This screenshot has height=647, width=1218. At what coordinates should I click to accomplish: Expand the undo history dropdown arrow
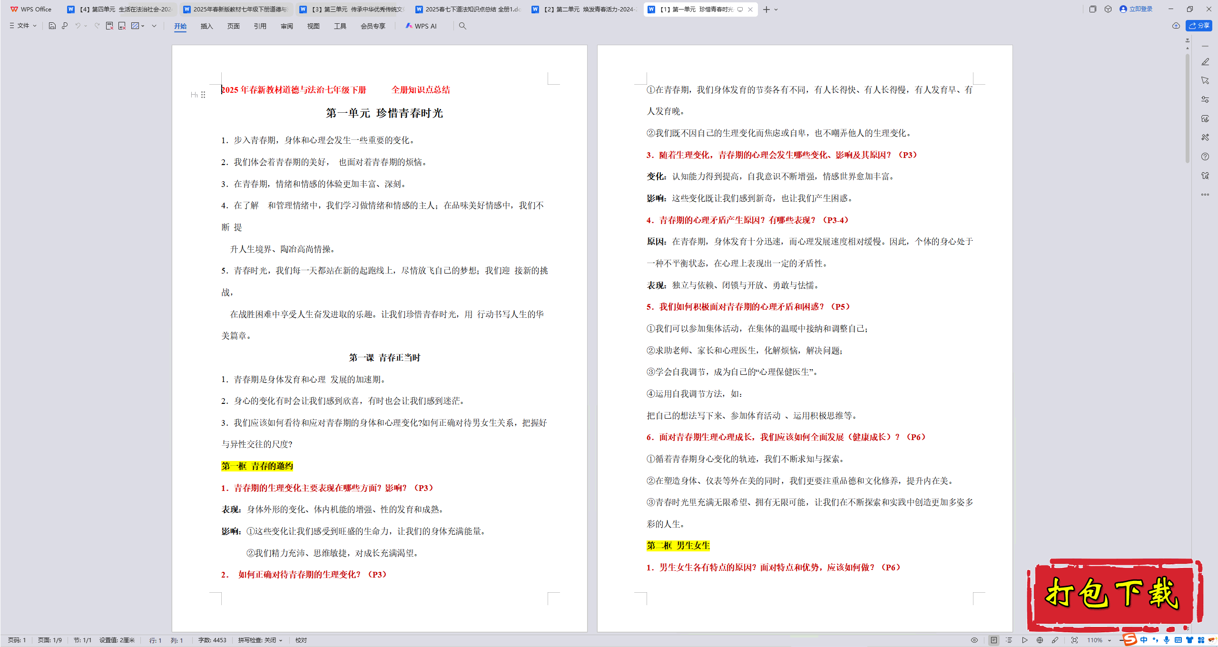(x=86, y=26)
